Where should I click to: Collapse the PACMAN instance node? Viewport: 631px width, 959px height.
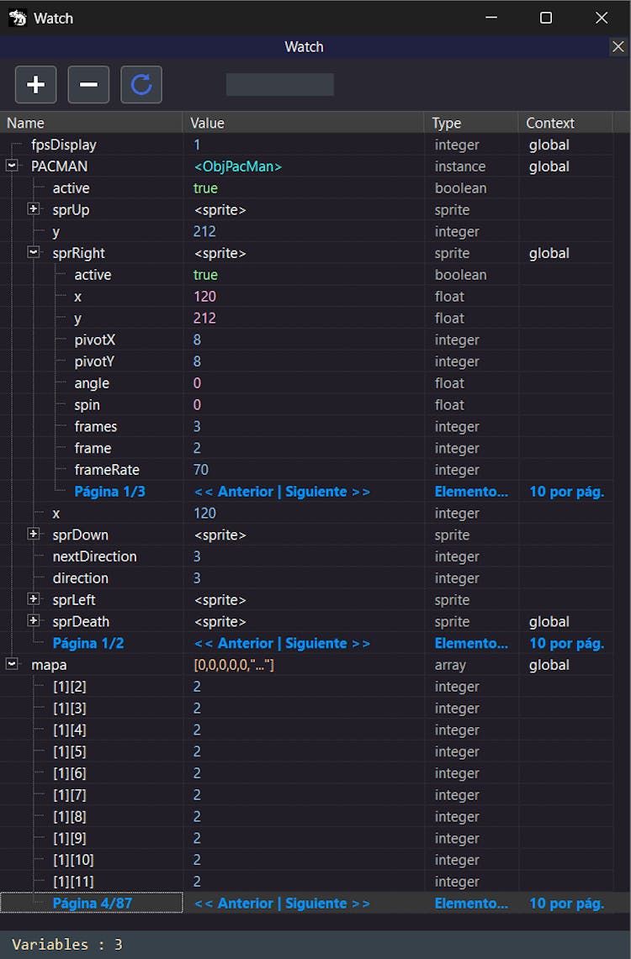click(12, 166)
